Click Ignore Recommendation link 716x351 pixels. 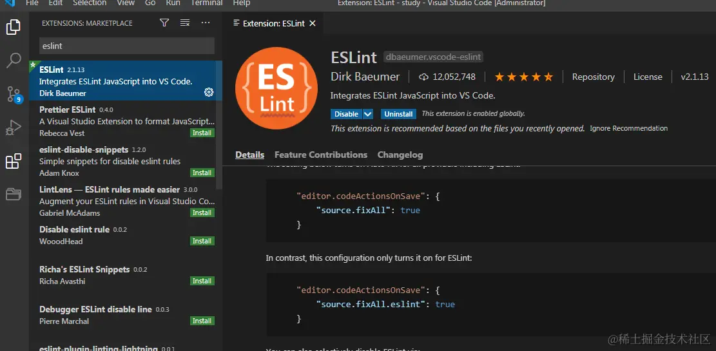629,128
